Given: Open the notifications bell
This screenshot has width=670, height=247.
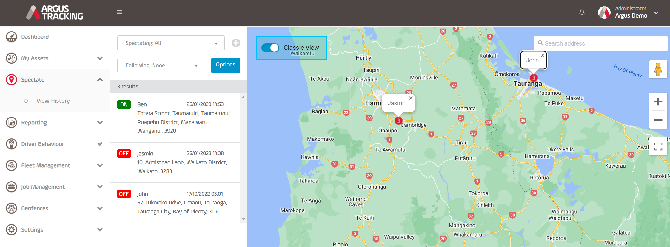Looking at the screenshot, I should pyautogui.click(x=582, y=12).
